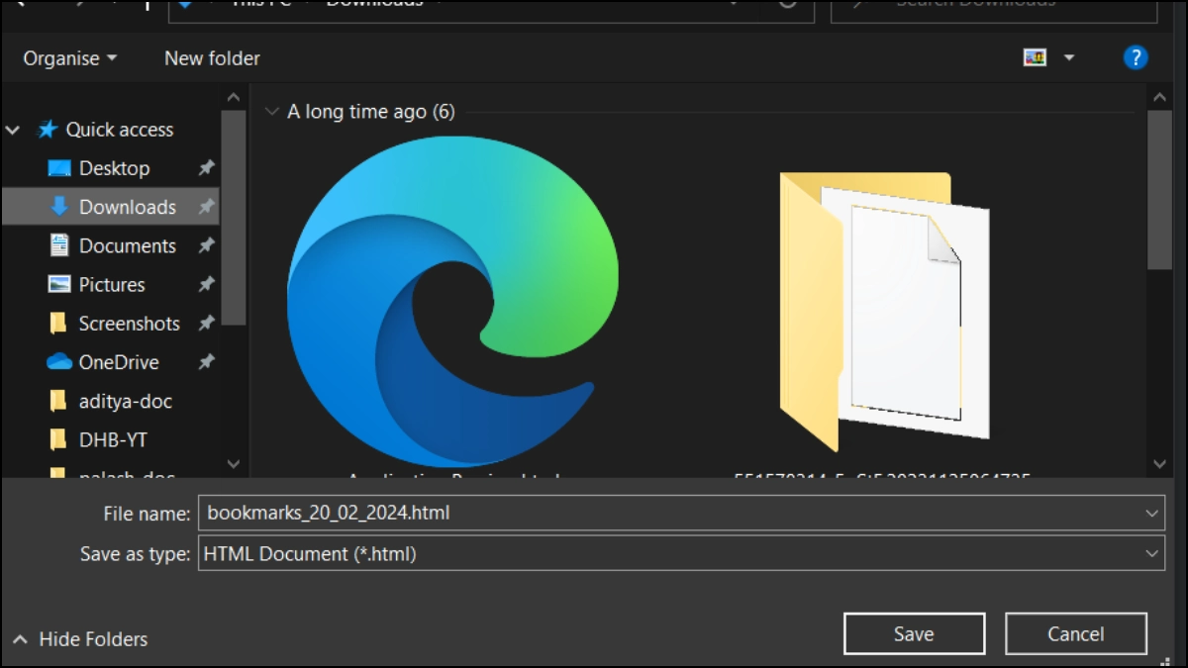Select Pictures in the navigation pane
Viewport: 1188px width, 668px height.
pyautogui.click(x=112, y=284)
